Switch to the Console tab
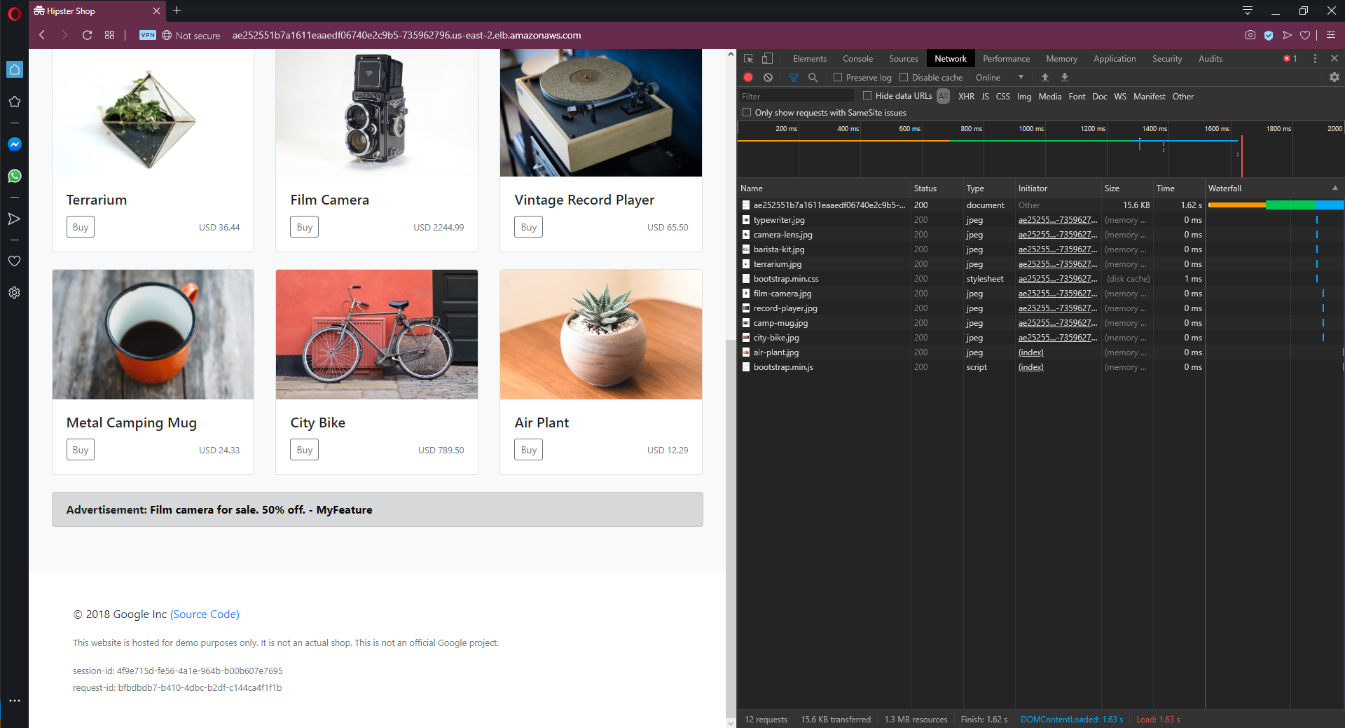 (857, 59)
